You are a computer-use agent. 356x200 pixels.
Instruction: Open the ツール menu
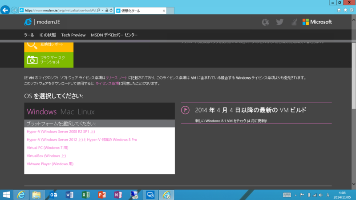pyautogui.click(x=29, y=35)
